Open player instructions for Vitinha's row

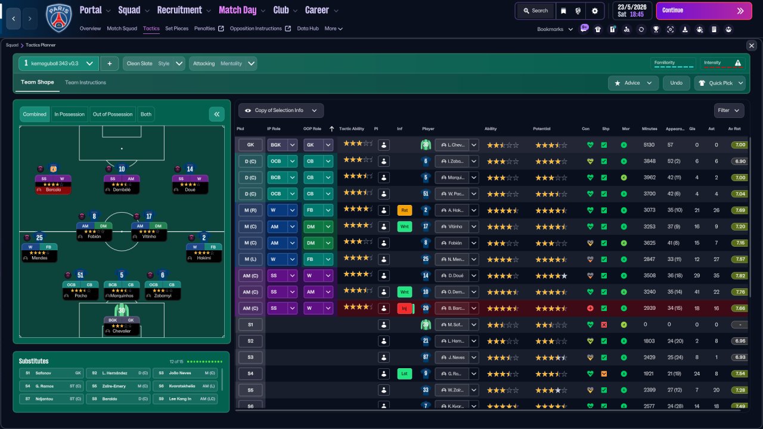pyautogui.click(x=384, y=226)
